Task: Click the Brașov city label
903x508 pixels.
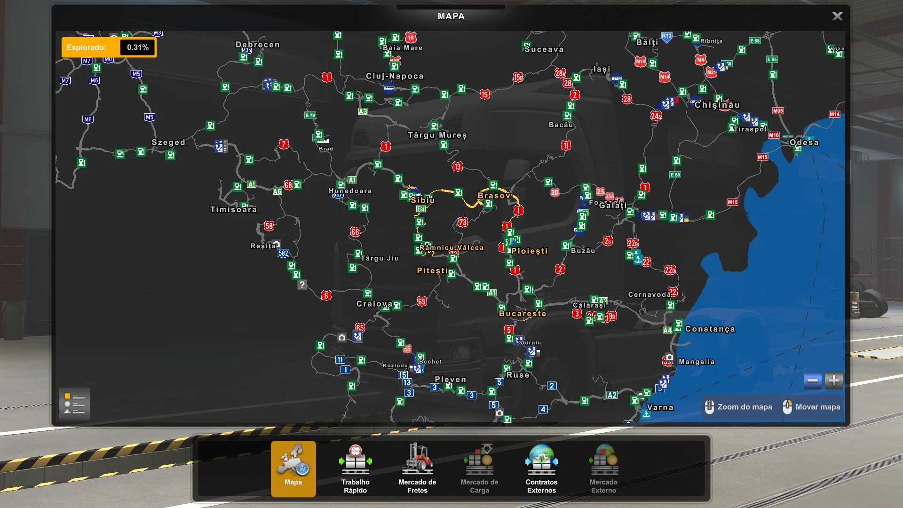Action: [x=494, y=196]
